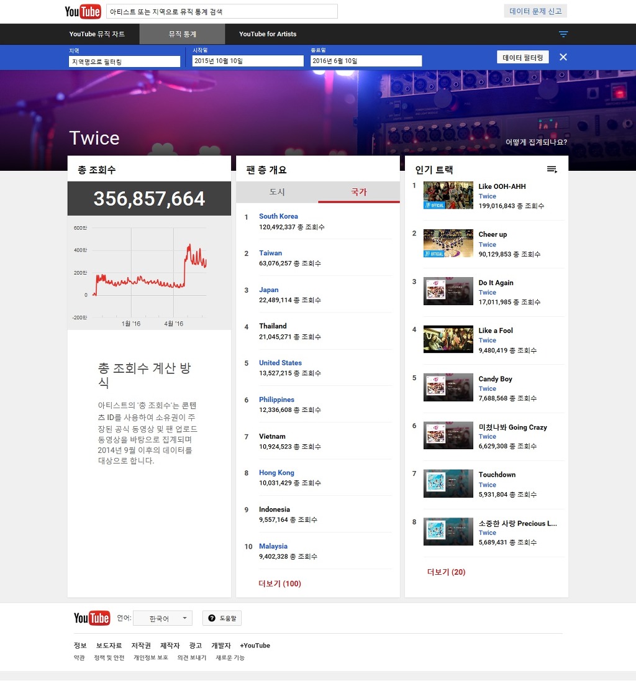636x681 pixels.
Task: Open the footer 제작자 link
Action: point(170,646)
